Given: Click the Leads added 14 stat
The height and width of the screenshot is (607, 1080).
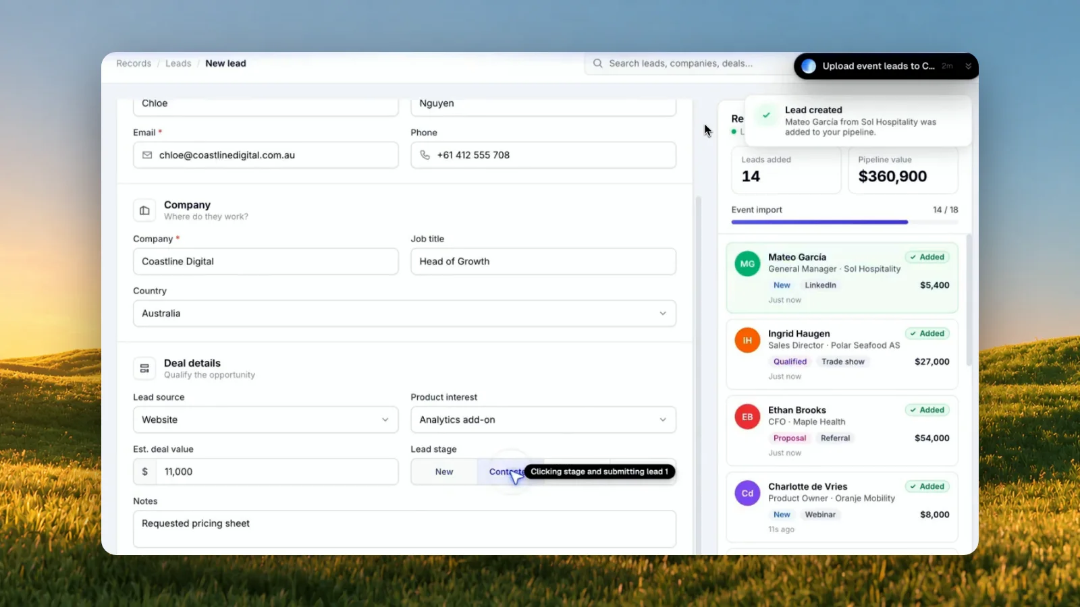Looking at the screenshot, I should click(786, 170).
